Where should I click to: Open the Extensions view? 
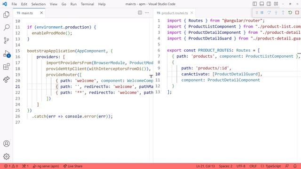(6, 67)
